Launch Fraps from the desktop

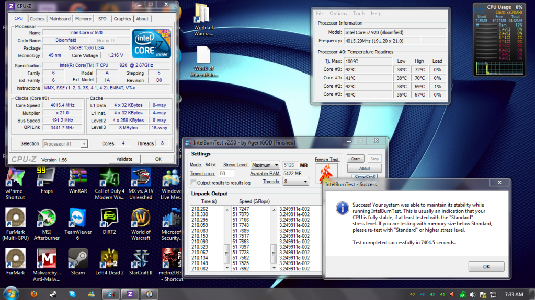[47, 178]
